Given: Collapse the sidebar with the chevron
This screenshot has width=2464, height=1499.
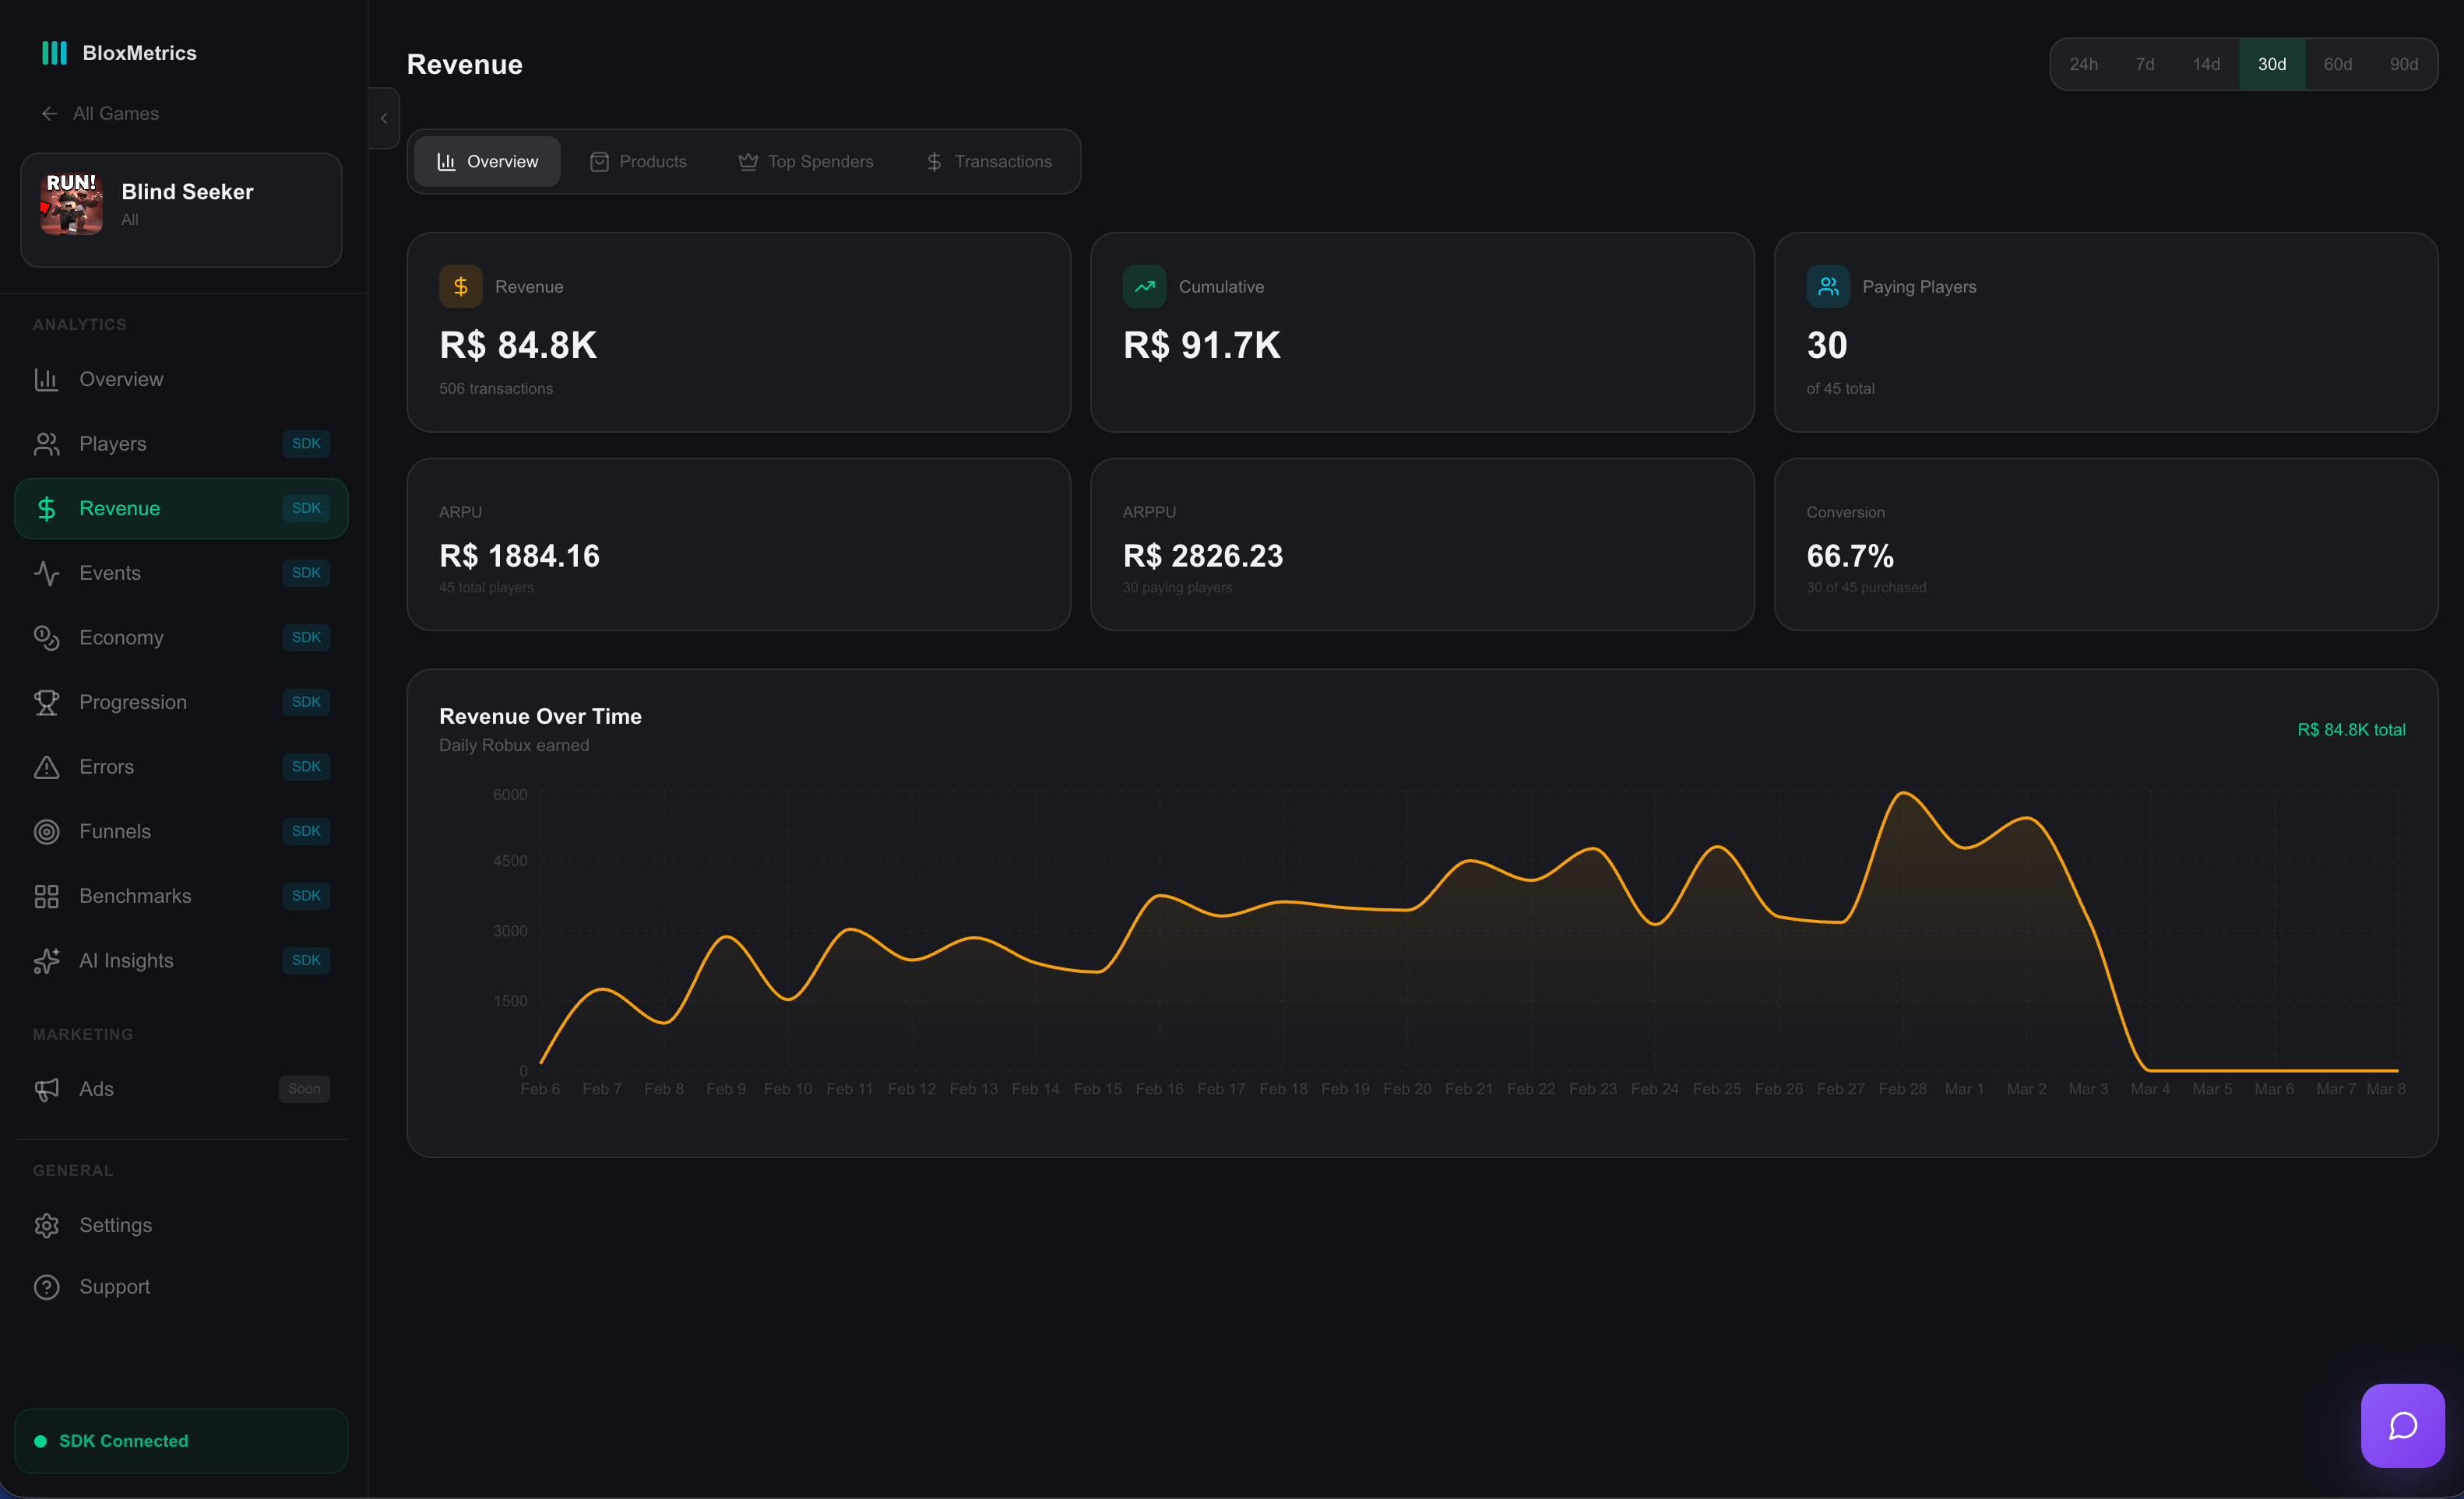Looking at the screenshot, I should (384, 118).
